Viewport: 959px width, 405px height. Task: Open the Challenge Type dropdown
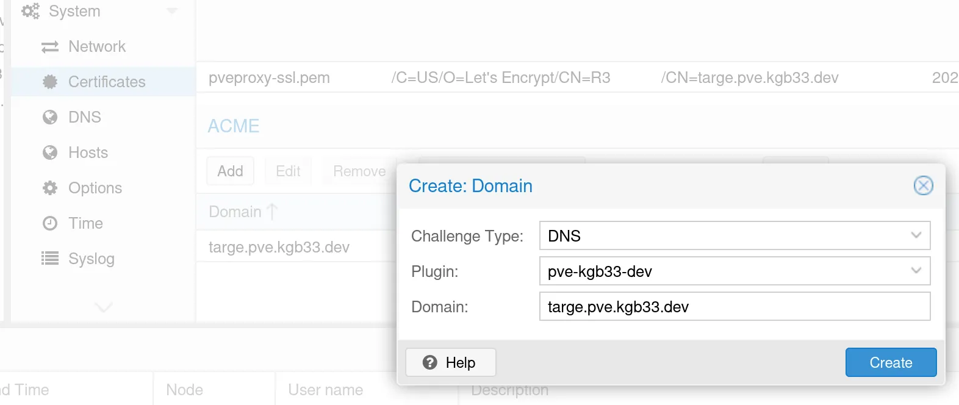(916, 235)
